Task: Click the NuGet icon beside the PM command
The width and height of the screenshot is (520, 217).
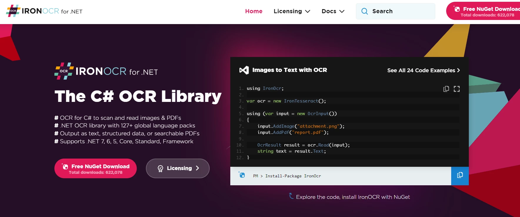Action: (242, 175)
